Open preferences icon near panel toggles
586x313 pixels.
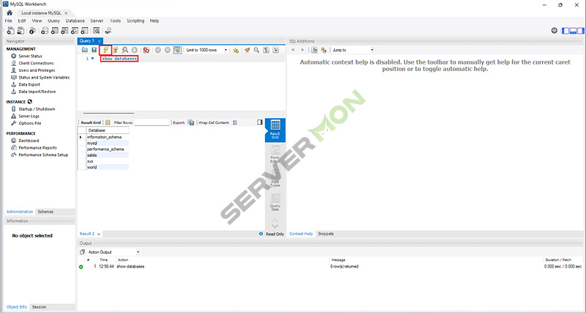[555, 31]
